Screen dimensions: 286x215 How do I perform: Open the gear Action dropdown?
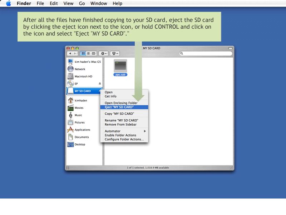click(x=104, y=53)
